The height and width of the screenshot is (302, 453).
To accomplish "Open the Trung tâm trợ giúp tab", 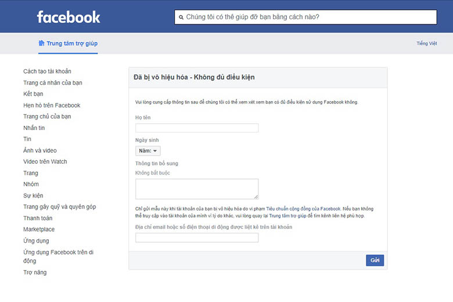I will [68, 44].
